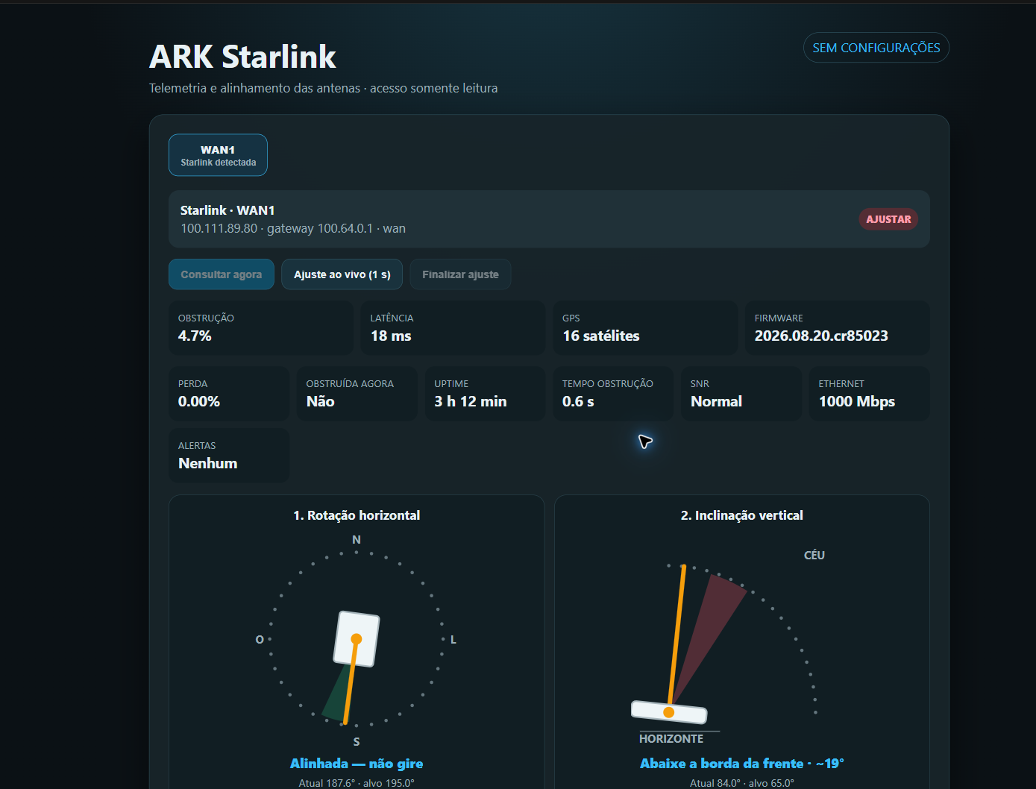Click the HORIZONTE label

pyautogui.click(x=671, y=738)
